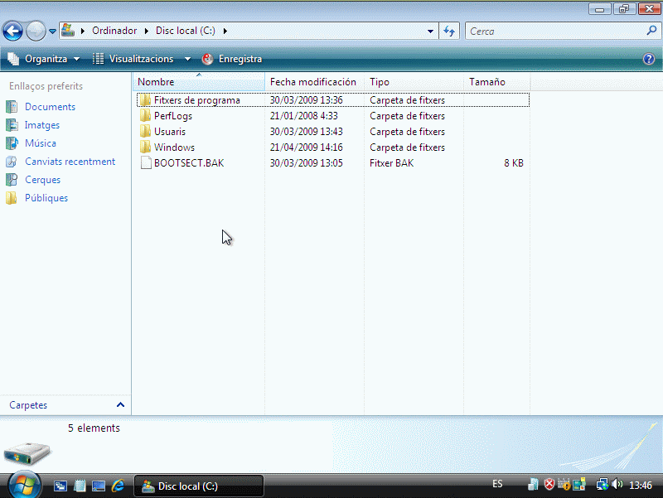Open the help question mark icon
Image resolution: width=663 pixels, height=498 pixels.
pyautogui.click(x=649, y=59)
